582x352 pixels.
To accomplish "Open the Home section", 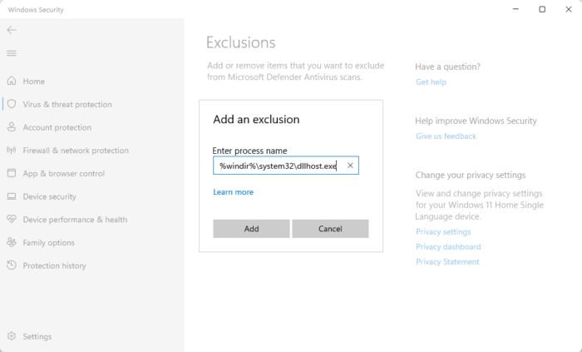I will (x=34, y=82).
